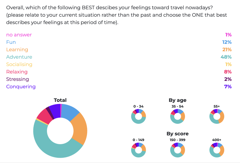Viewport: 240px width, 163px height.
Task: Click the 'no answer' legend label
Action: click(19, 35)
